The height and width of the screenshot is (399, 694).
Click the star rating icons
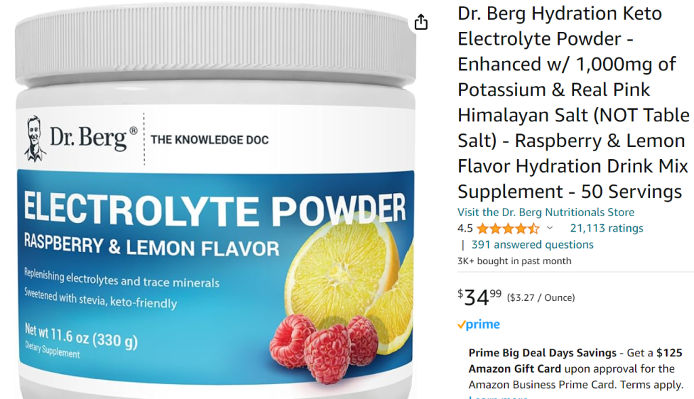tap(508, 229)
